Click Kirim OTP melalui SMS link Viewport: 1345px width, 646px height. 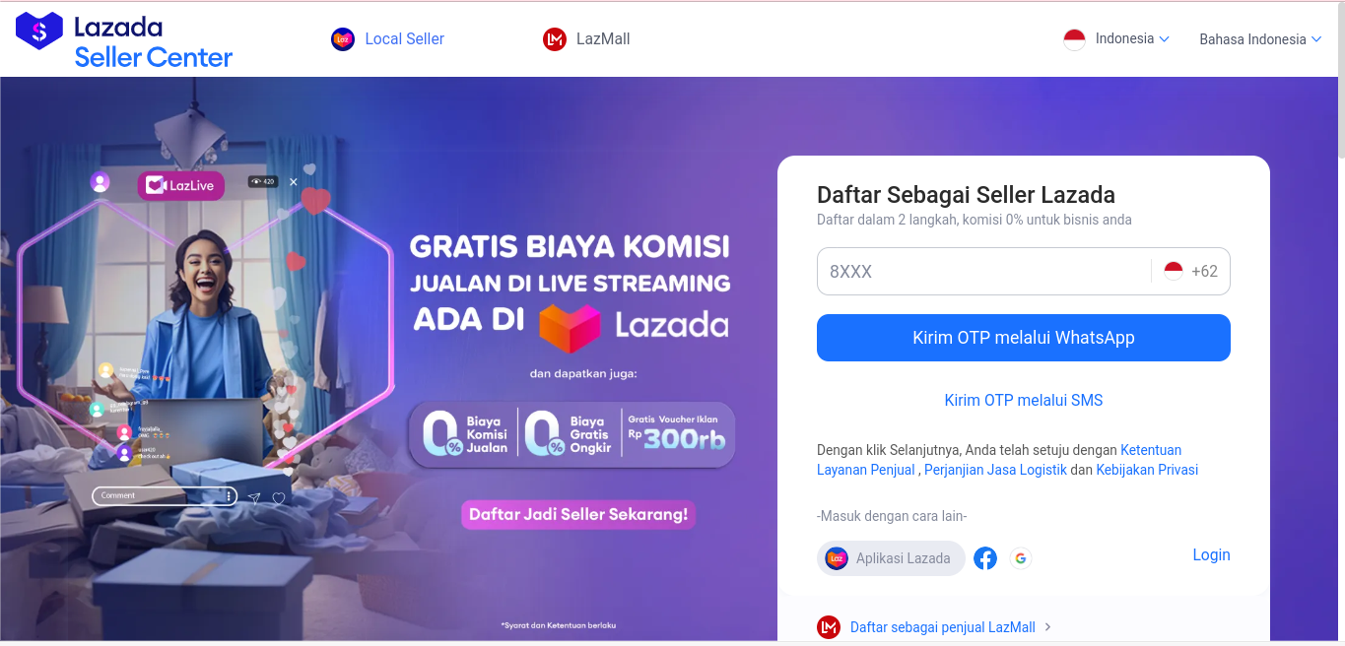(x=1024, y=400)
